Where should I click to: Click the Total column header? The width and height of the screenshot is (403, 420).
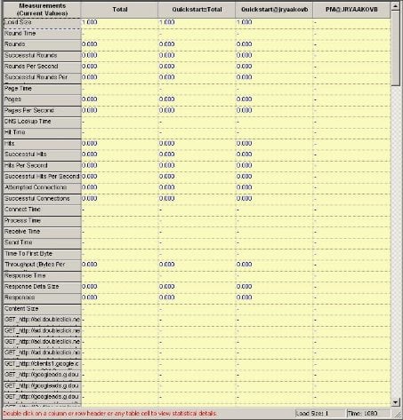pyautogui.click(x=120, y=10)
